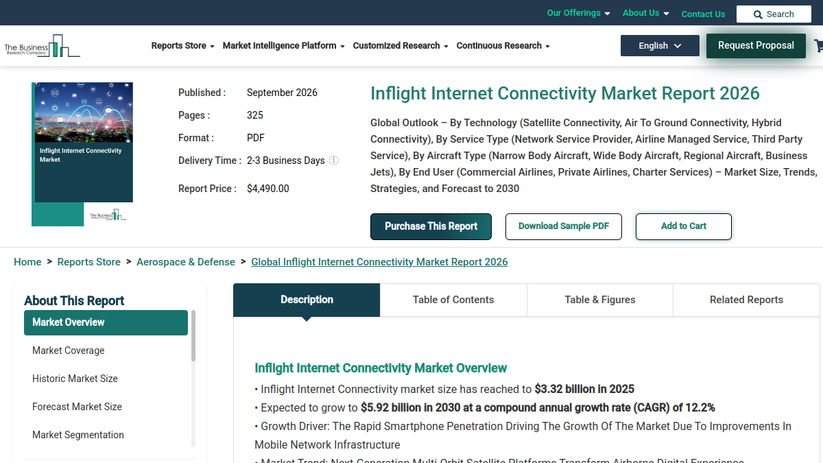The image size is (823, 463).
Task: Select Market Overview in sidebar
Action: (x=106, y=322)
